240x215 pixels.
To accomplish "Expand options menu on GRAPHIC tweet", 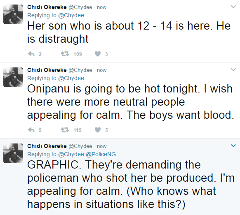I will coord(233,146).
